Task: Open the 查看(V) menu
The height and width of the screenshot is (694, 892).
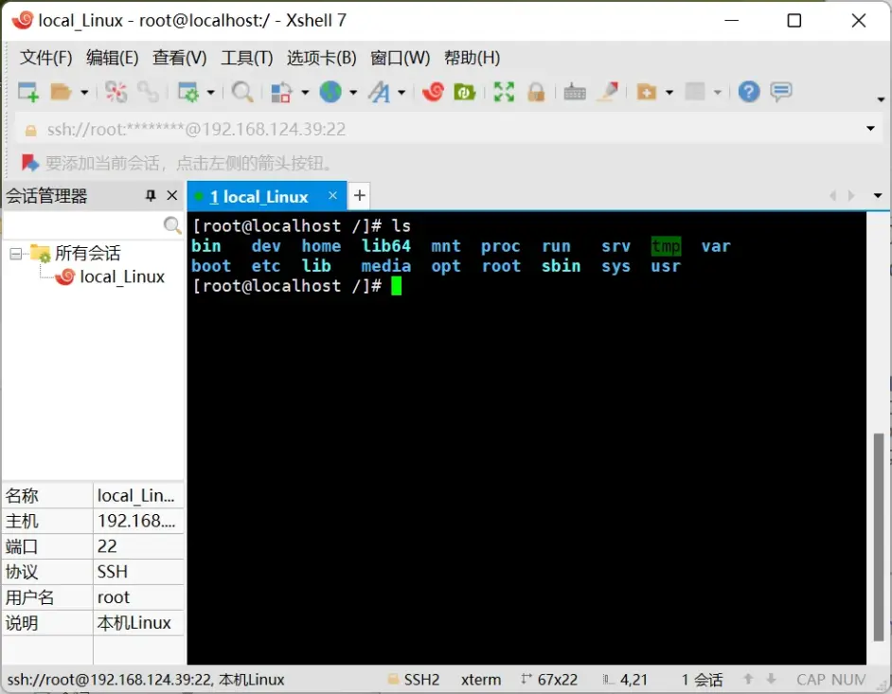Action: click(179, 58)
